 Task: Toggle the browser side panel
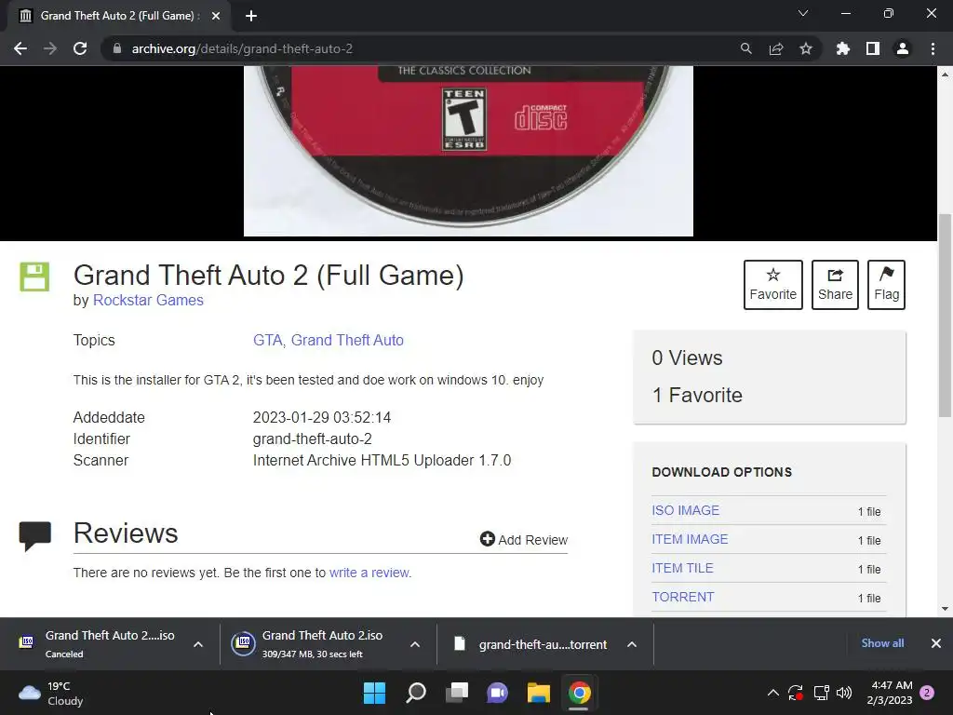pyautogui.click(x=873, y=48)
